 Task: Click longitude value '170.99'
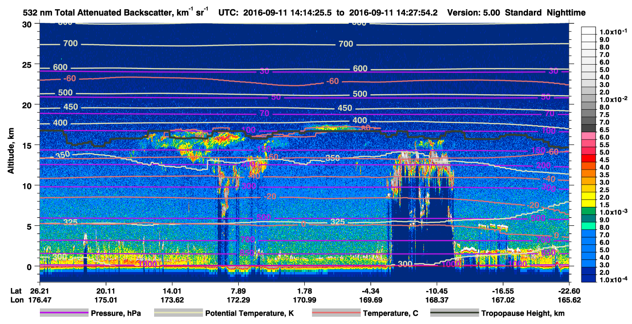coord(304,300)
